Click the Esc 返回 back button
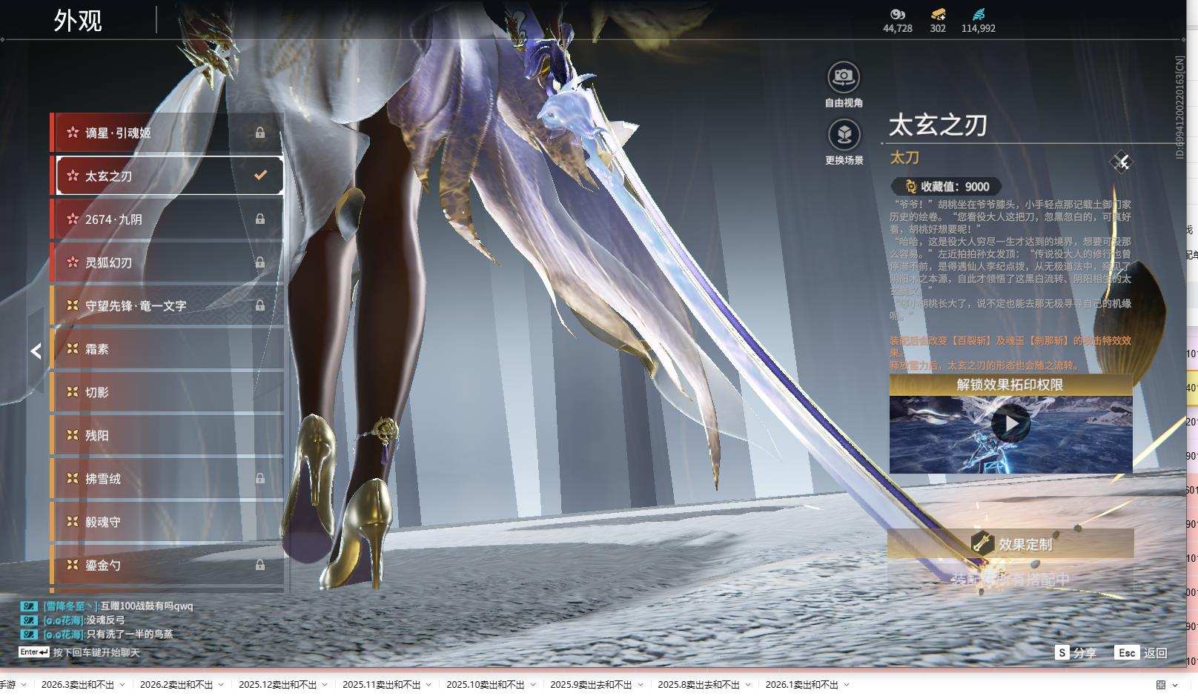 click(x=1142, y=653)
